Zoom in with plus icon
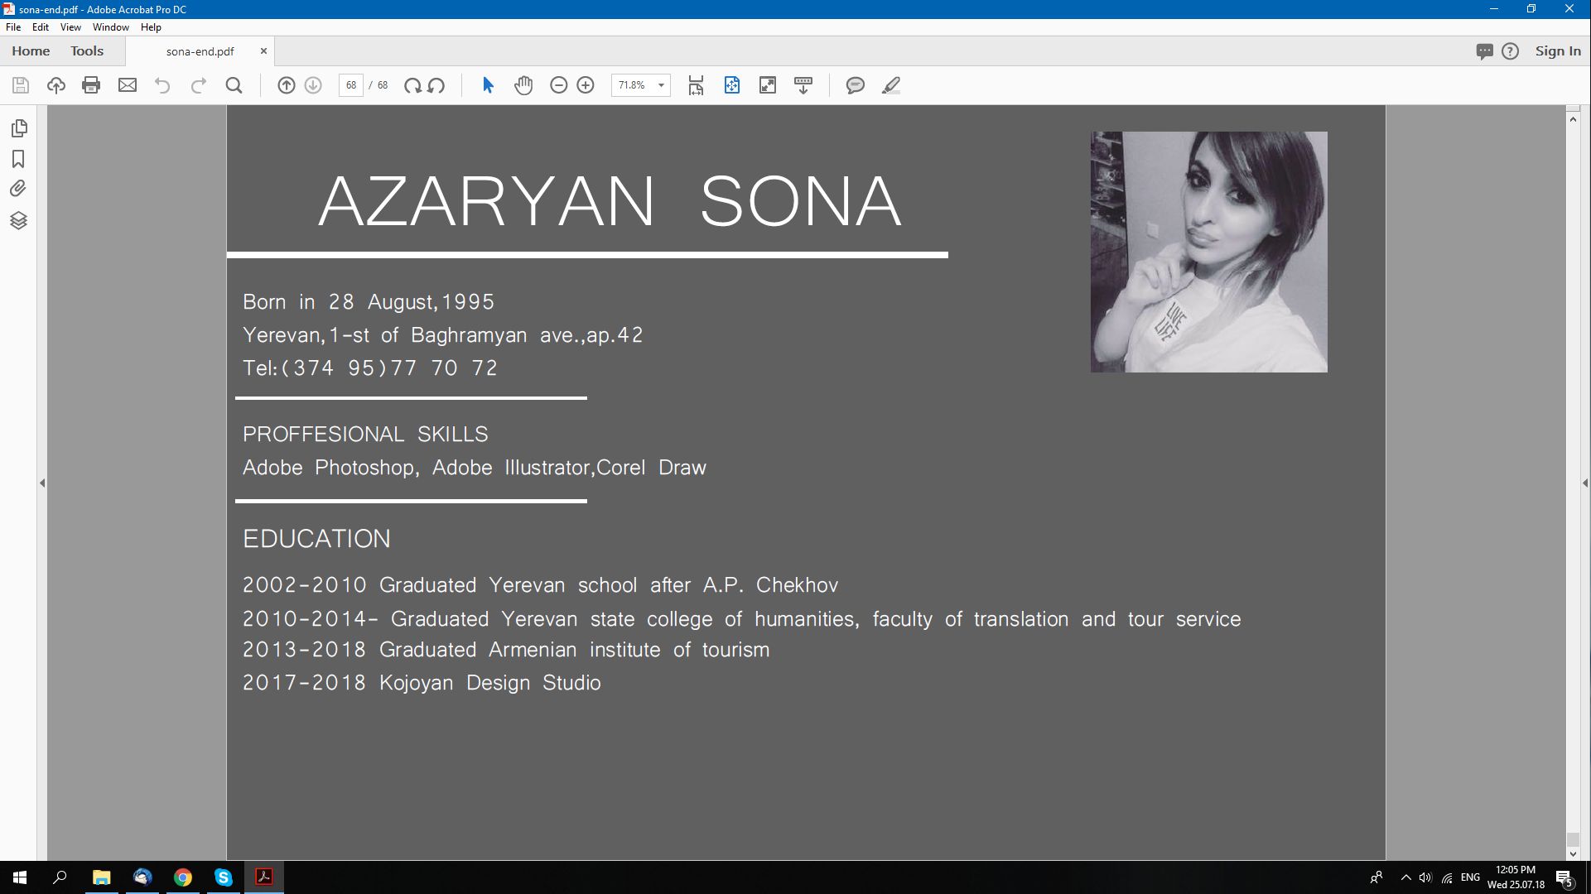This screenshot has height=894, width=1591. tap(586, 85)
